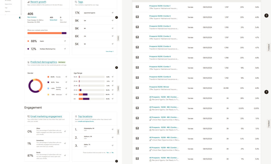Open the Top locations heading link

coord(85,116)
